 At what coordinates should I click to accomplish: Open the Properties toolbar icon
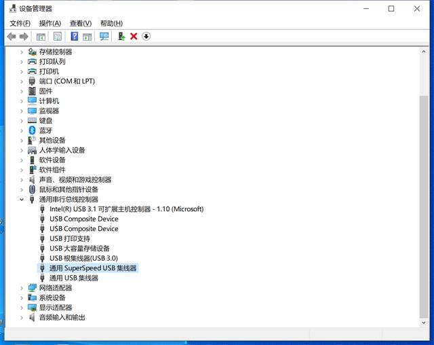coord(57,36)
